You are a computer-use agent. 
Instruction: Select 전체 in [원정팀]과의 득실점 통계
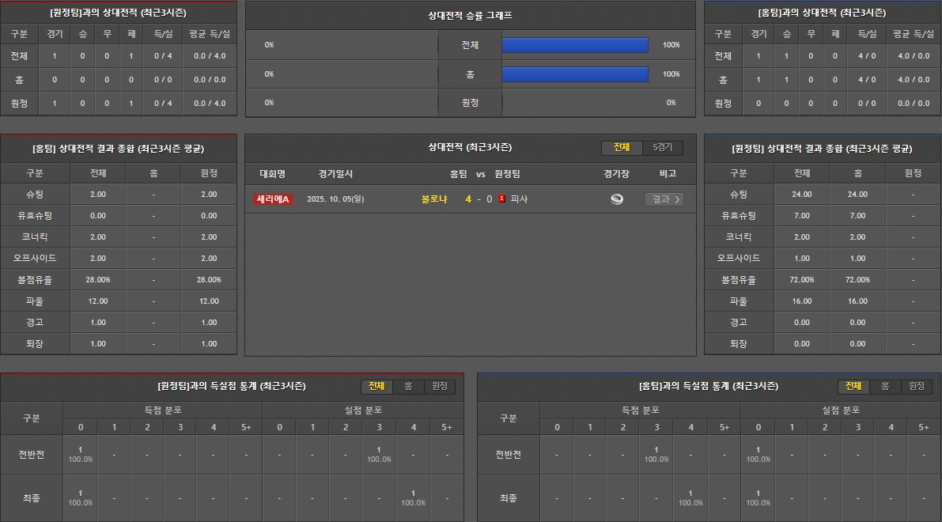point(376,386)
